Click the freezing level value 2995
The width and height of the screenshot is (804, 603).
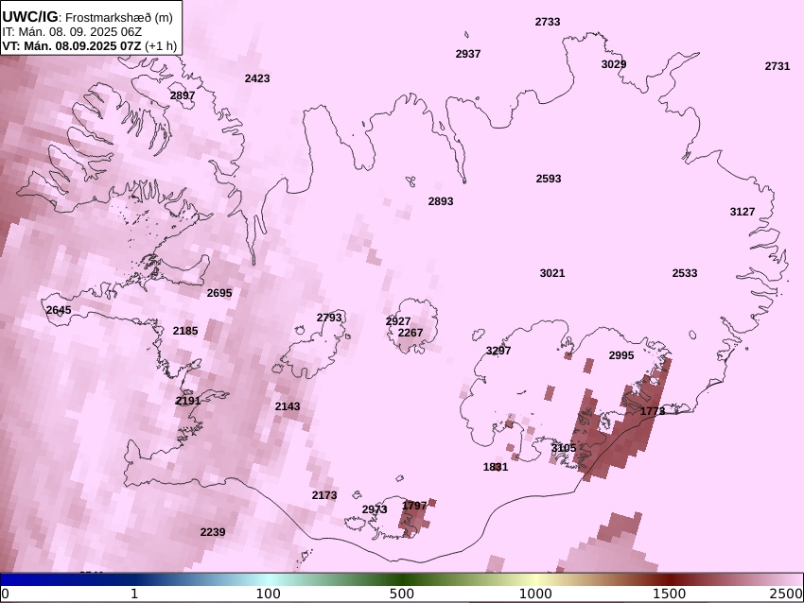(x=621, y=355)
